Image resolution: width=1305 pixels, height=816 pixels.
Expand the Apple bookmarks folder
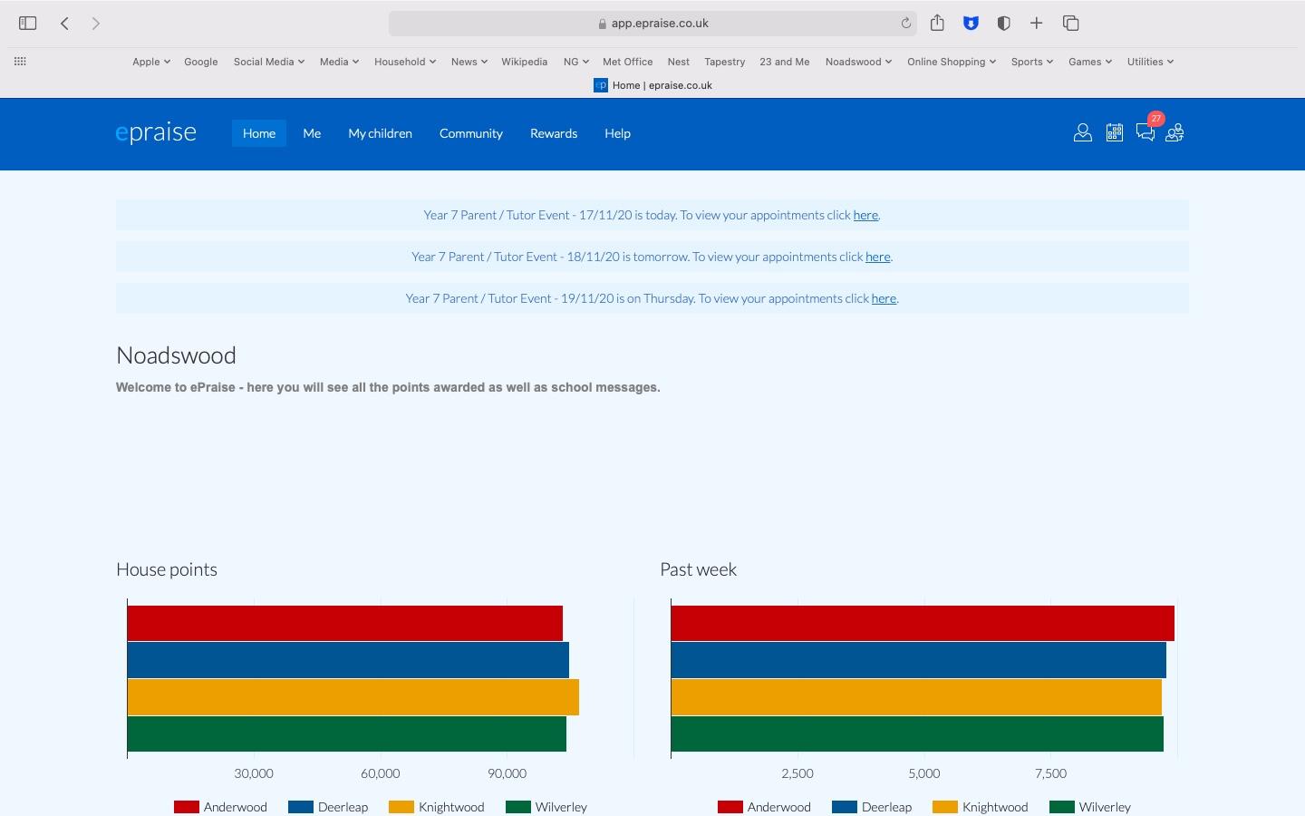tap(150, 62)
